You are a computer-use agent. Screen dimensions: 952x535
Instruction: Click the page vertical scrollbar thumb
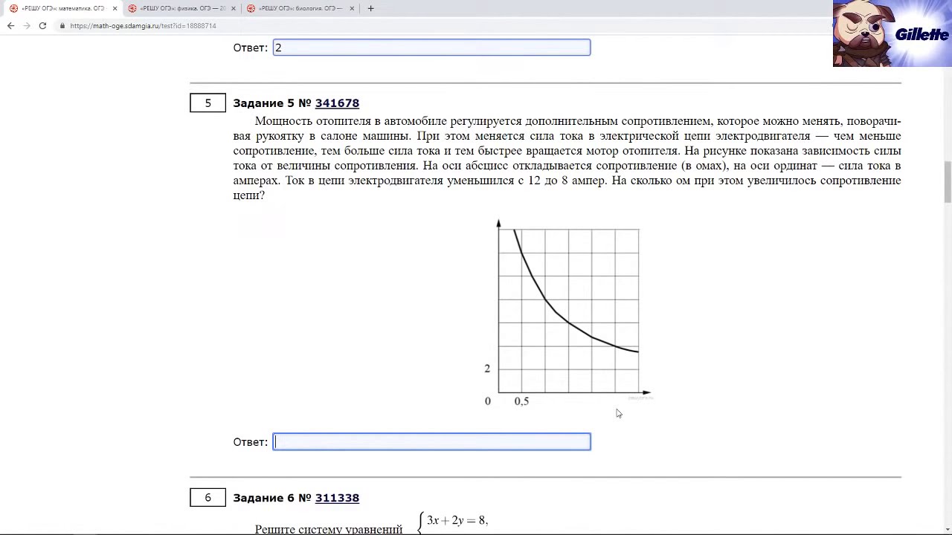click(x=948, y=181)
